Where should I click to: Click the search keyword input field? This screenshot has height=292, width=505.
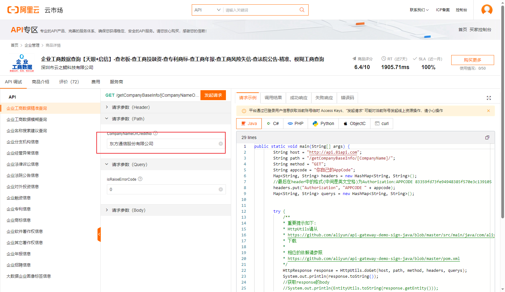tap(261, 10)
